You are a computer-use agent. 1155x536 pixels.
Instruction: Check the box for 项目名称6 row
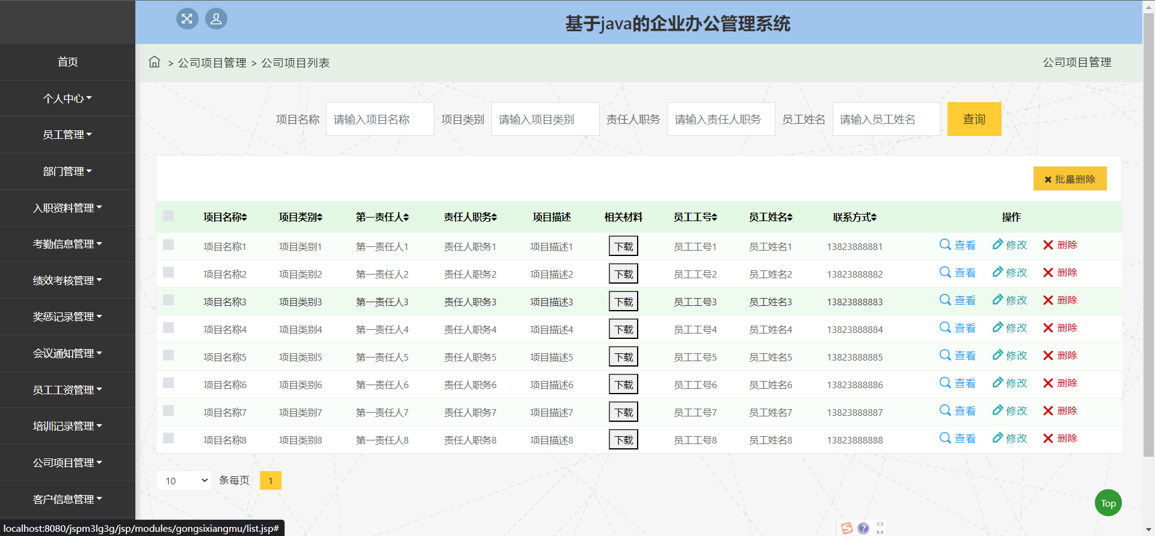coord(168,383)
